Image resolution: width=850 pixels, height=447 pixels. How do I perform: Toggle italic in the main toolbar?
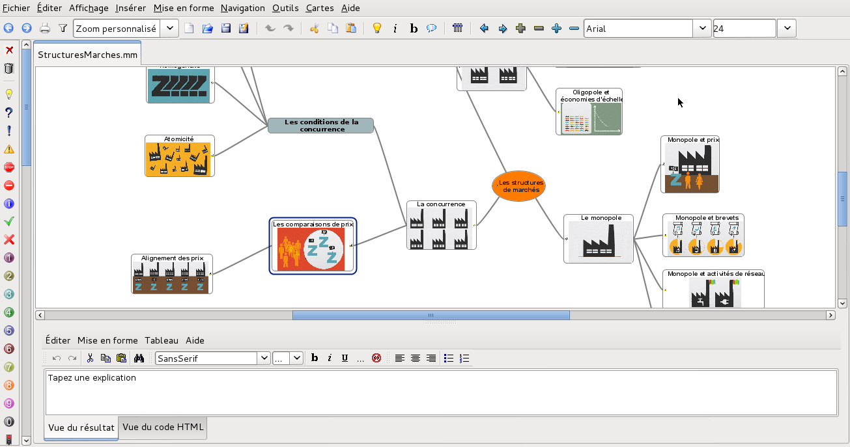pyautogui.click(x=395, y=28)
